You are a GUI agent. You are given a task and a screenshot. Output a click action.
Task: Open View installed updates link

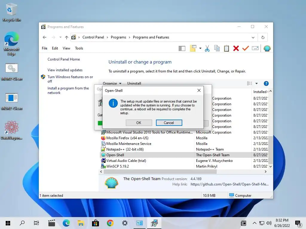click(x=65, y=70)
